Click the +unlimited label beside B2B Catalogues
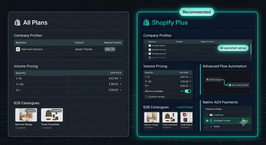Image resolution: width=266 pixels, height=145 pixels. pos(184,107)
